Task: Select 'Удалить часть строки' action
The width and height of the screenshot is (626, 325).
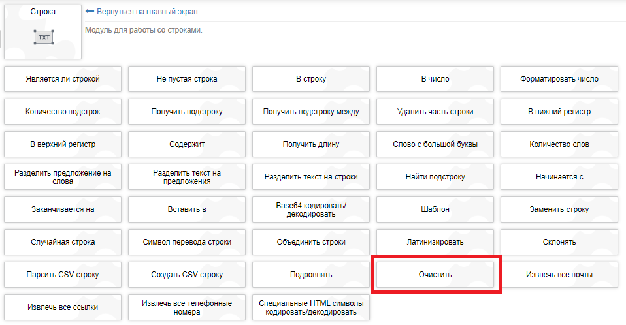Action: click(x=435, y=112)
